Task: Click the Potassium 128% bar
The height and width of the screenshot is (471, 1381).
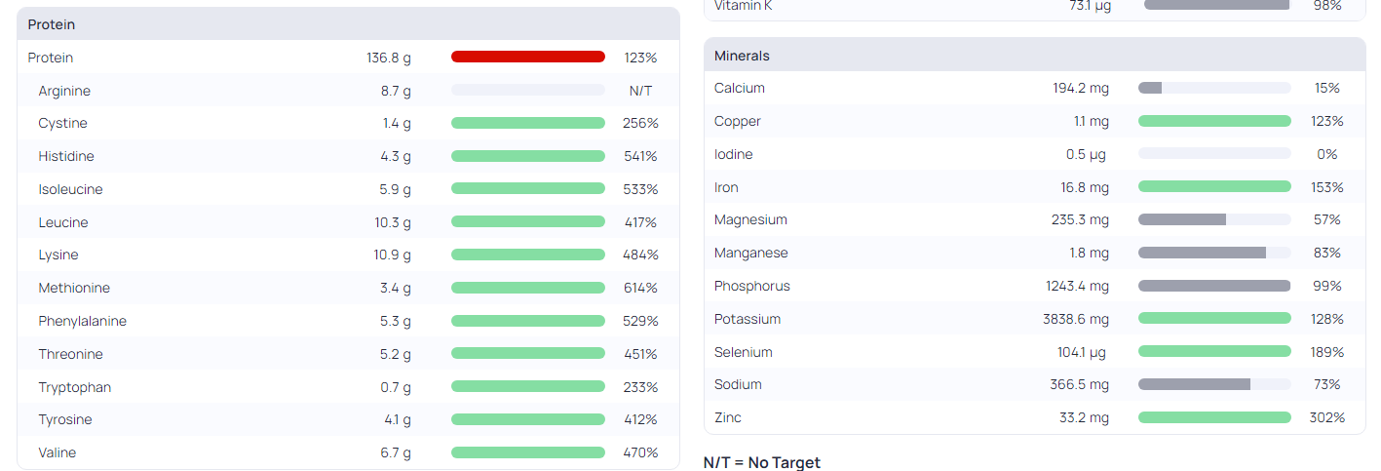Action: coord(1214,319)
